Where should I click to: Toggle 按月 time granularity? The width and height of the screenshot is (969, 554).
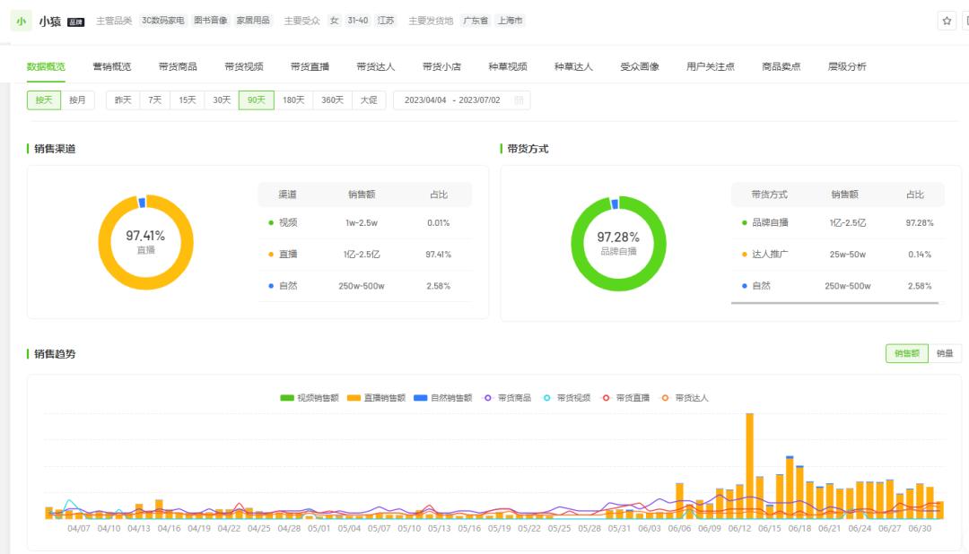(76, 100)
